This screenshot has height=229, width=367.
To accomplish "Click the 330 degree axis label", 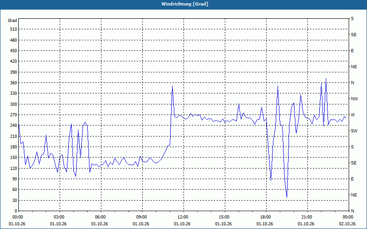I will 14,93.
